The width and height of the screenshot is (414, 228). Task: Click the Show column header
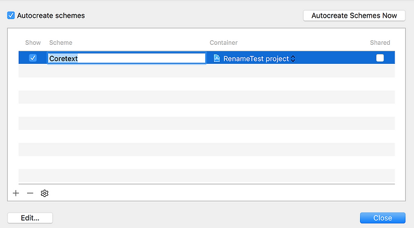tap(33, 42)
